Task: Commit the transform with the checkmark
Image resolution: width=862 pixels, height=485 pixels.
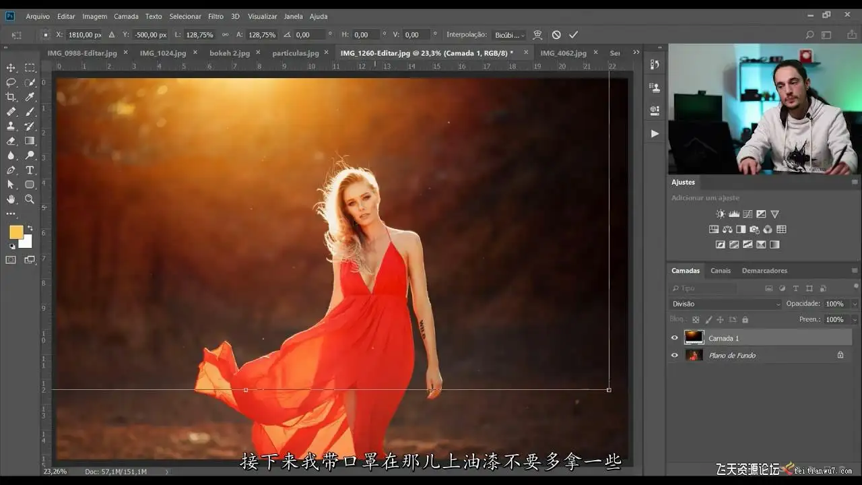Action: pyautogui.click(x=573, y=34)
